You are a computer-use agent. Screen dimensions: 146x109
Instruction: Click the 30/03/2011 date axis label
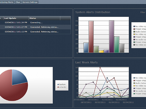(100, 102)
